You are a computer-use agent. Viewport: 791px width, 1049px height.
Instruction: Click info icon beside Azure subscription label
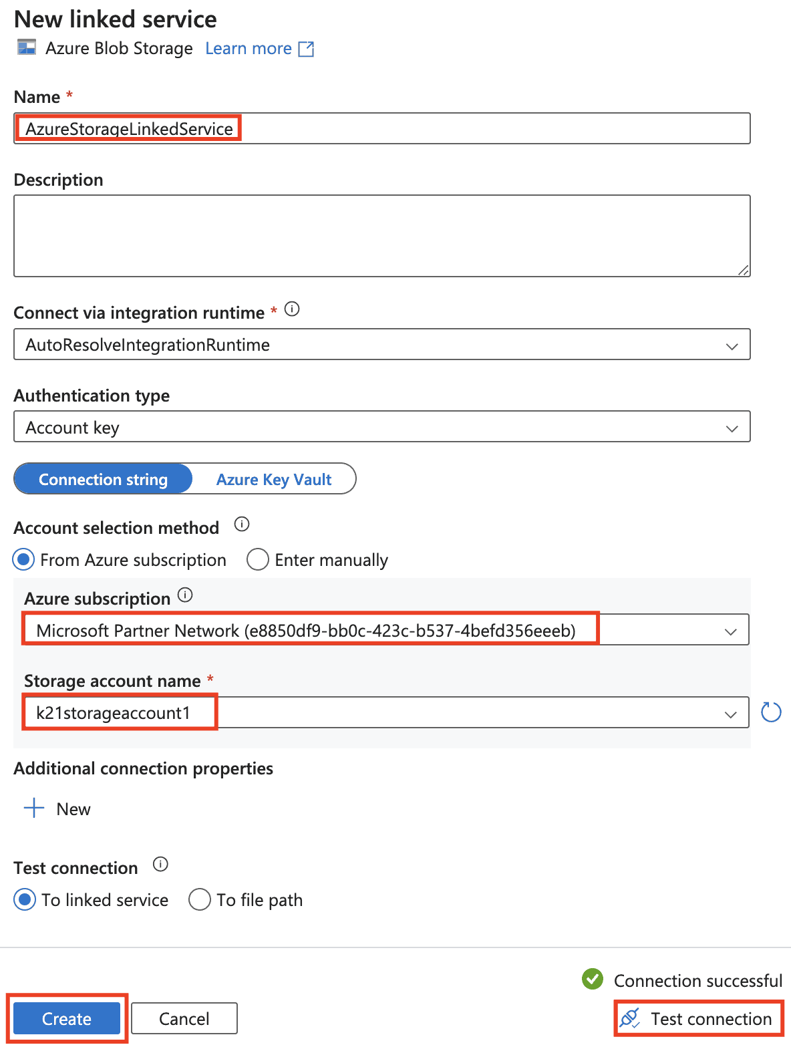[x=185, y=595]
